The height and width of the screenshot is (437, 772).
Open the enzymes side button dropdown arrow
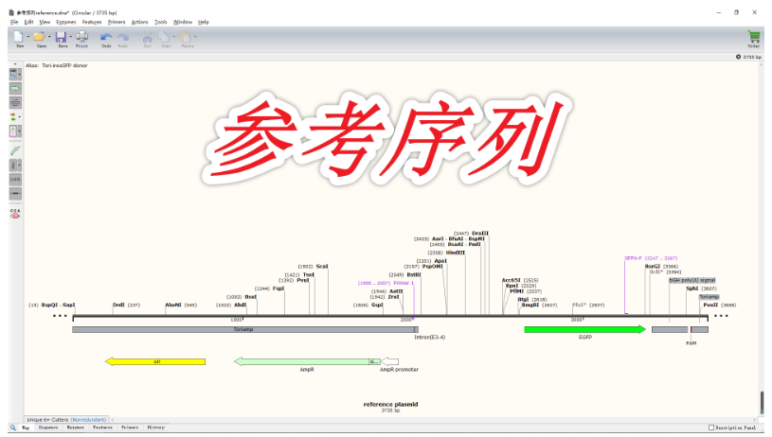(20, 74)
